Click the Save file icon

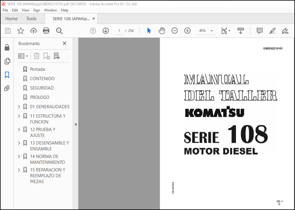[x=8, y=31]
